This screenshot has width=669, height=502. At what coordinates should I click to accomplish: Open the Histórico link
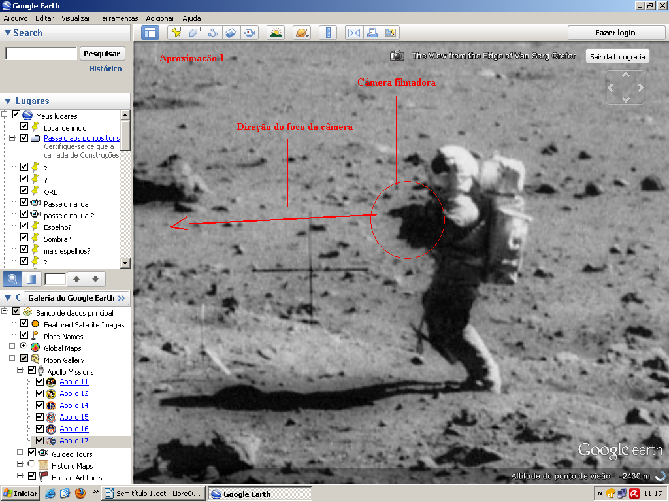(105, 69)
